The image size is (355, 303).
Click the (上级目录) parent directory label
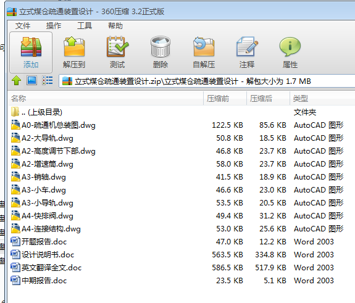(45, 112)
